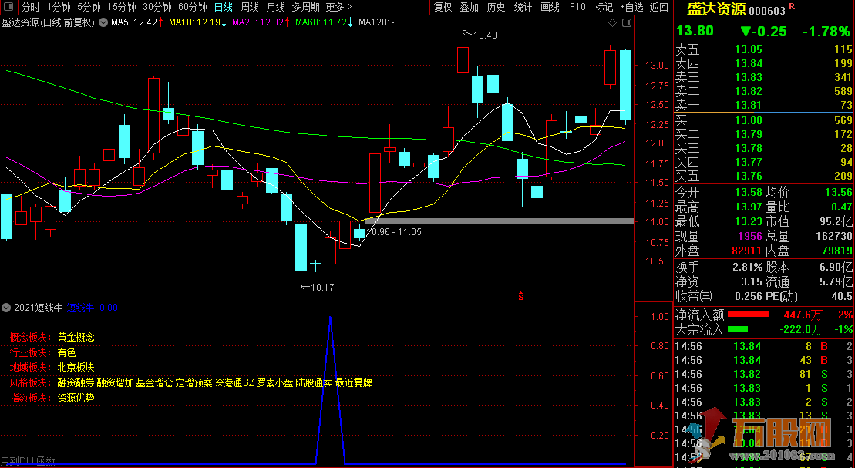Screen dimensions: 855x468
Task: Click the 黄金概念 concept sector text
Action: [76, 337]
